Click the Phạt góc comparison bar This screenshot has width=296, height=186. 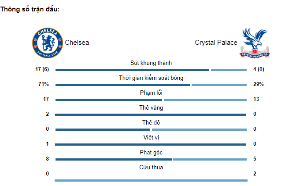[x=151, y=159]
